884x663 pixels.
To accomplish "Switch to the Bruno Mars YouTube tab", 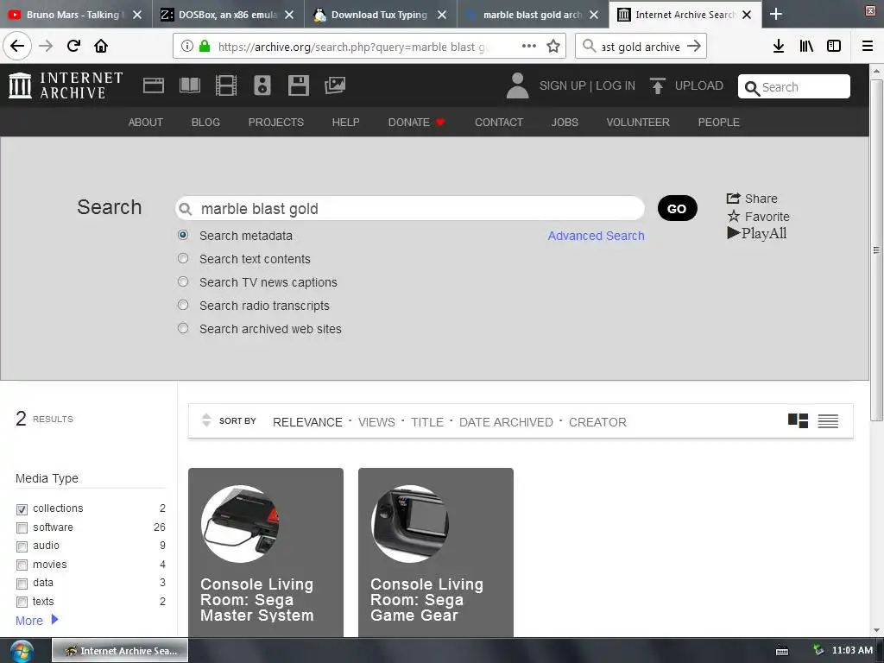I will click(x=74, y=15).
